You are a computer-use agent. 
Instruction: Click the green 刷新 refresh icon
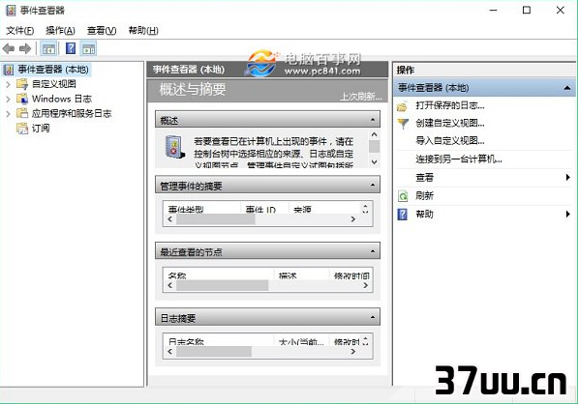pos(403,195)
